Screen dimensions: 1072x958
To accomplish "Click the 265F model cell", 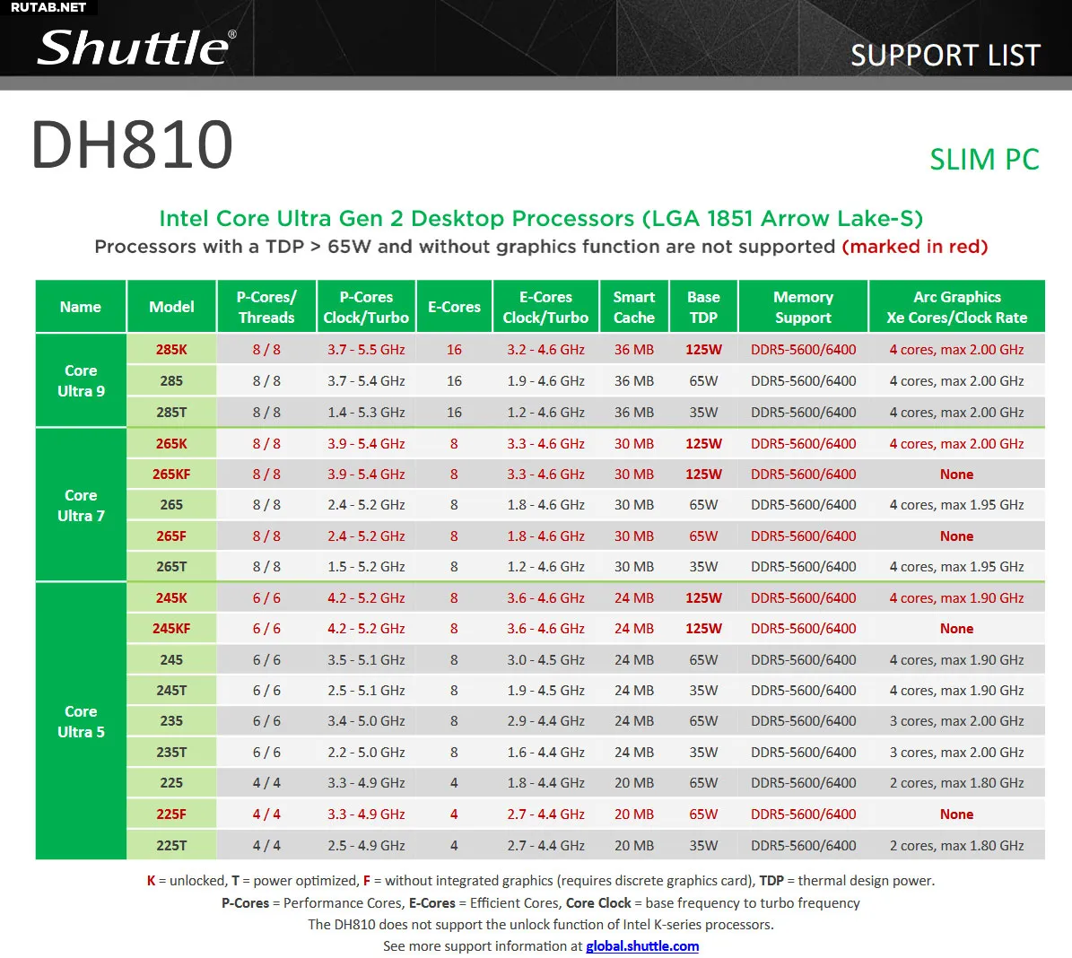I will (171, 536).
